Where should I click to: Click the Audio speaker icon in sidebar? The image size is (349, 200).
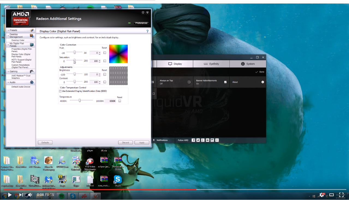32,82
